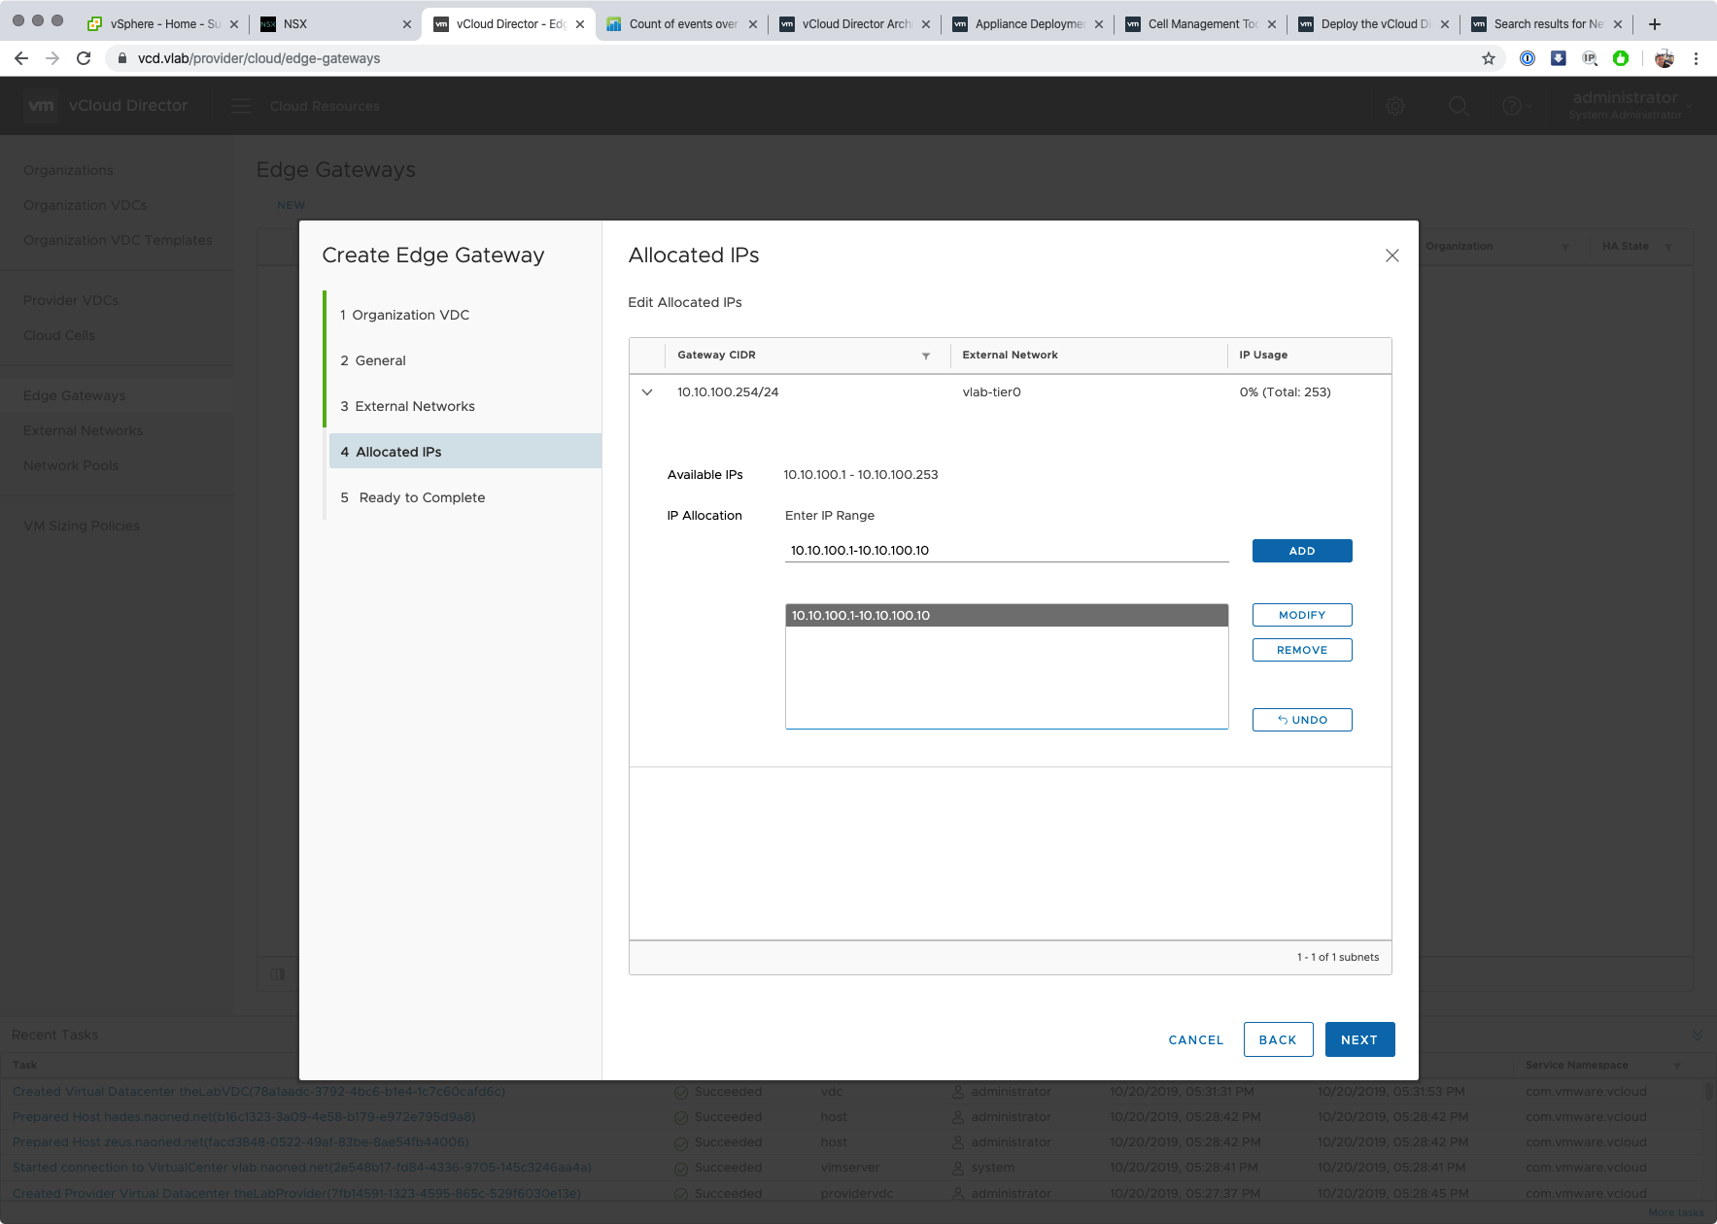Switch to the Appliance Deployment tab
1717x1224 pixels.
point(1026,24)
